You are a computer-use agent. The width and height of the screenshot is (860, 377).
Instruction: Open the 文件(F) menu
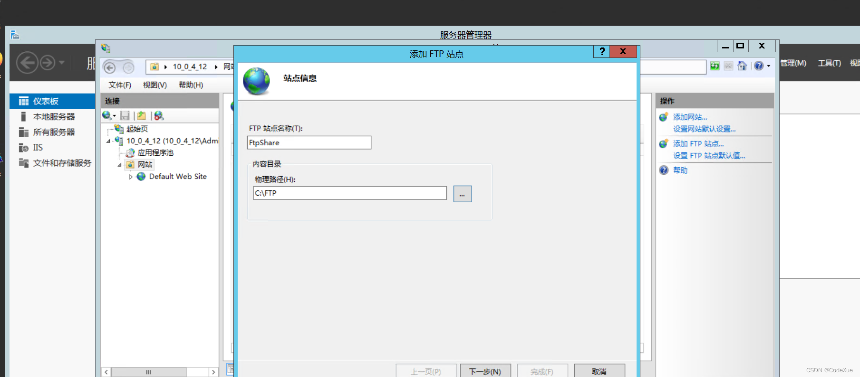[x=120, y=85]
